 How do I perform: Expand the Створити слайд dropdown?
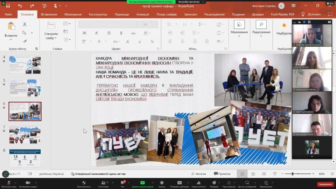[51, 38]
